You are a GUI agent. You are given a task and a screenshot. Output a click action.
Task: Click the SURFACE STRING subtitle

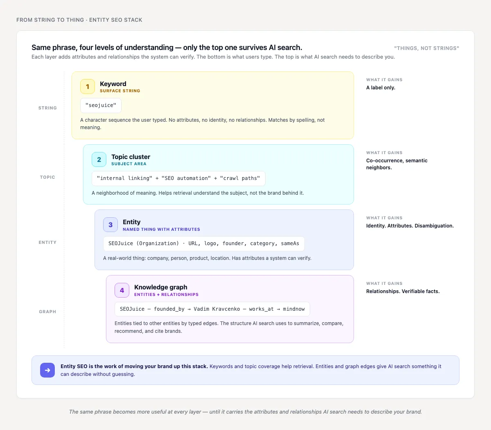point(120,91)
